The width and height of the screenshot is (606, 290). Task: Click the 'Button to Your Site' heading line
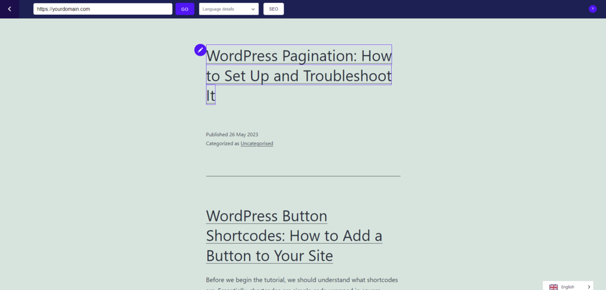[x=269, y=256]
